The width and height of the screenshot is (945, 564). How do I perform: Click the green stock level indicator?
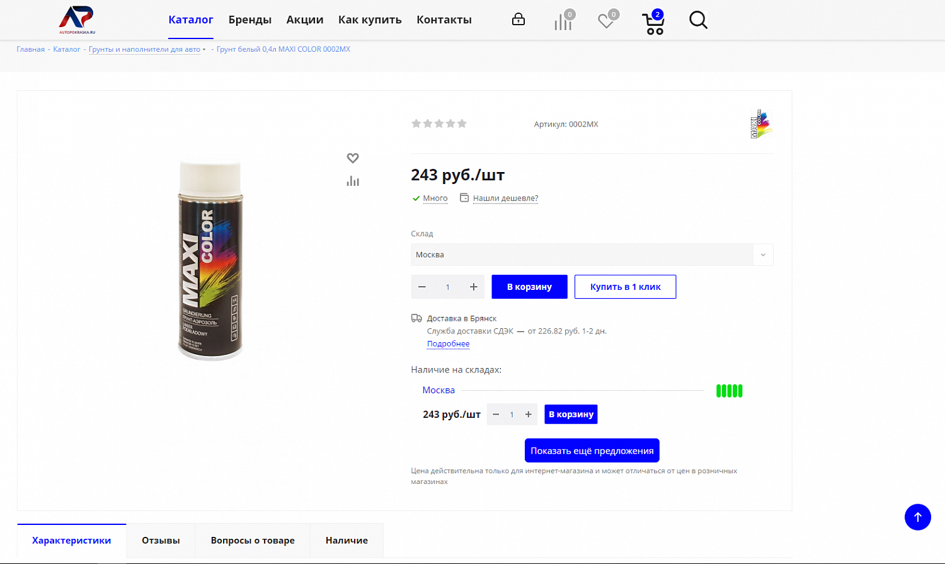(730, 391)
